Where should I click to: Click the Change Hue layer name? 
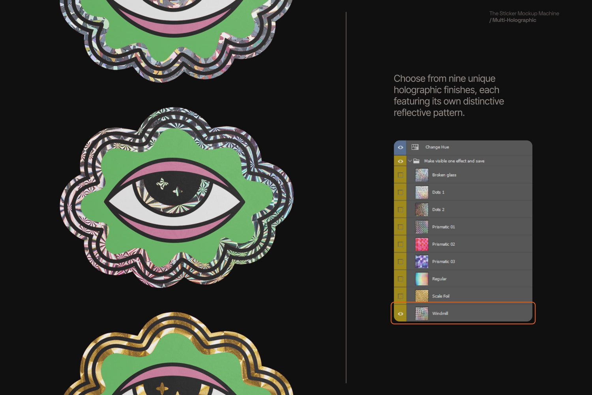(437, 147)
